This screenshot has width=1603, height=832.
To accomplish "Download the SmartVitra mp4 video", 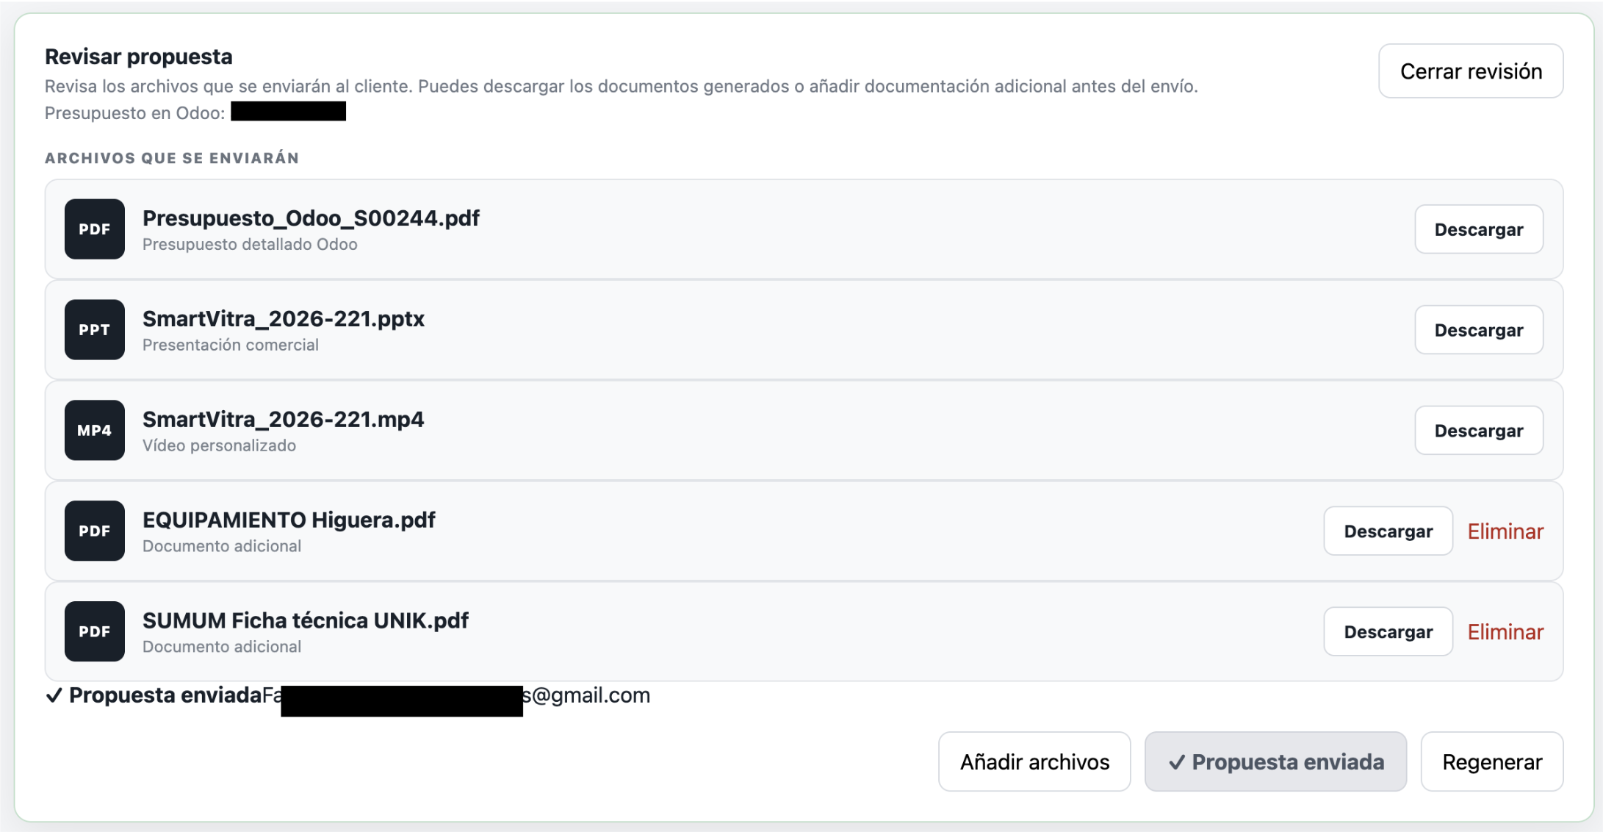I will pos(1479,431).
